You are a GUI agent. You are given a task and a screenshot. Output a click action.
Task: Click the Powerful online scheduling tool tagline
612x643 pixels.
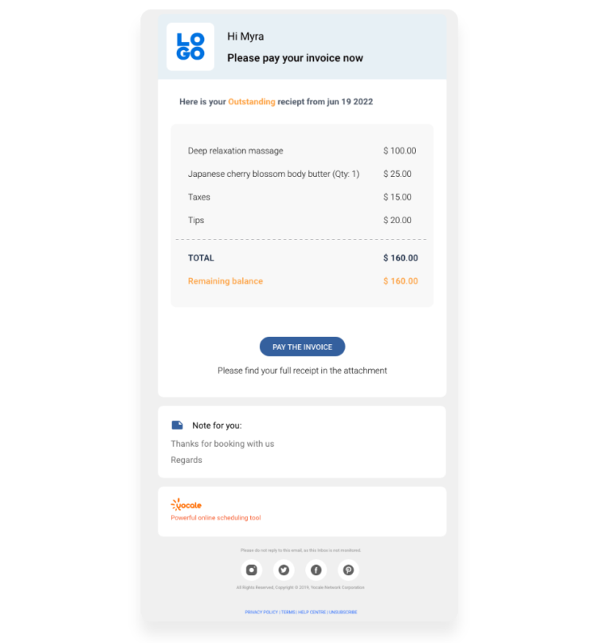[216, 518]
